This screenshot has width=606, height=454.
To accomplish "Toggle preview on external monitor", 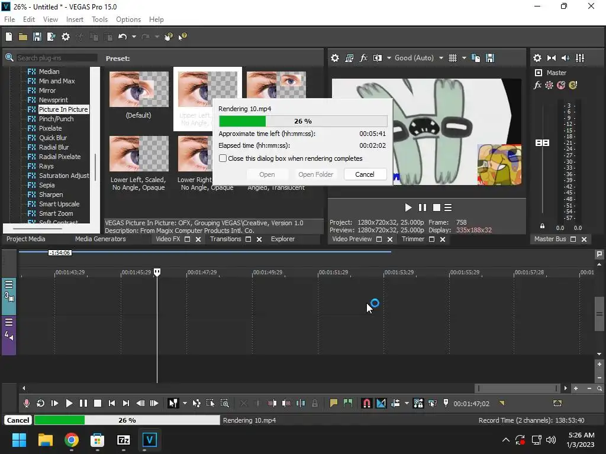I will click(x=349, y=58).
